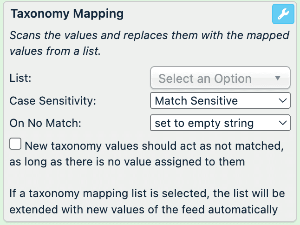Click the chevron beside Match Sensitive
This screenshot has height=225, width=300.
pos(282,100)
